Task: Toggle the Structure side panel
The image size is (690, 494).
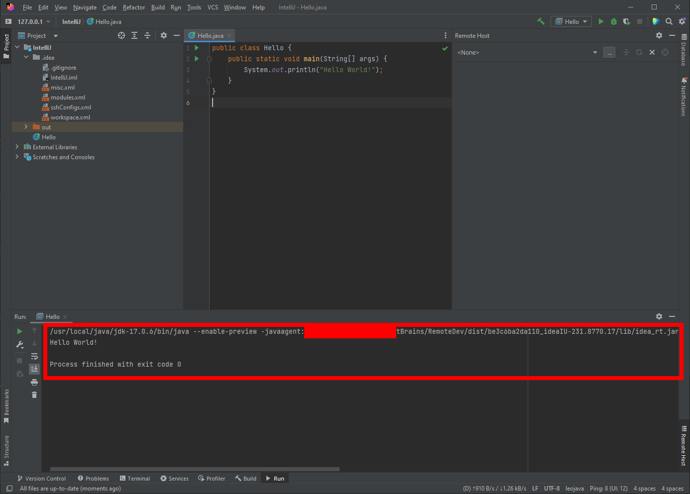Action: pyautogui.click(x=6, y=450)
